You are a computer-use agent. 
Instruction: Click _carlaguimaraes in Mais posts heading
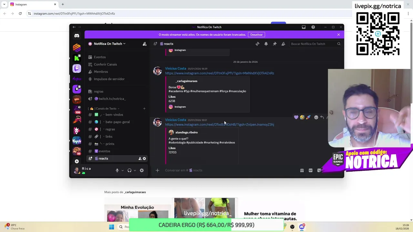click(x=135, y=192)
